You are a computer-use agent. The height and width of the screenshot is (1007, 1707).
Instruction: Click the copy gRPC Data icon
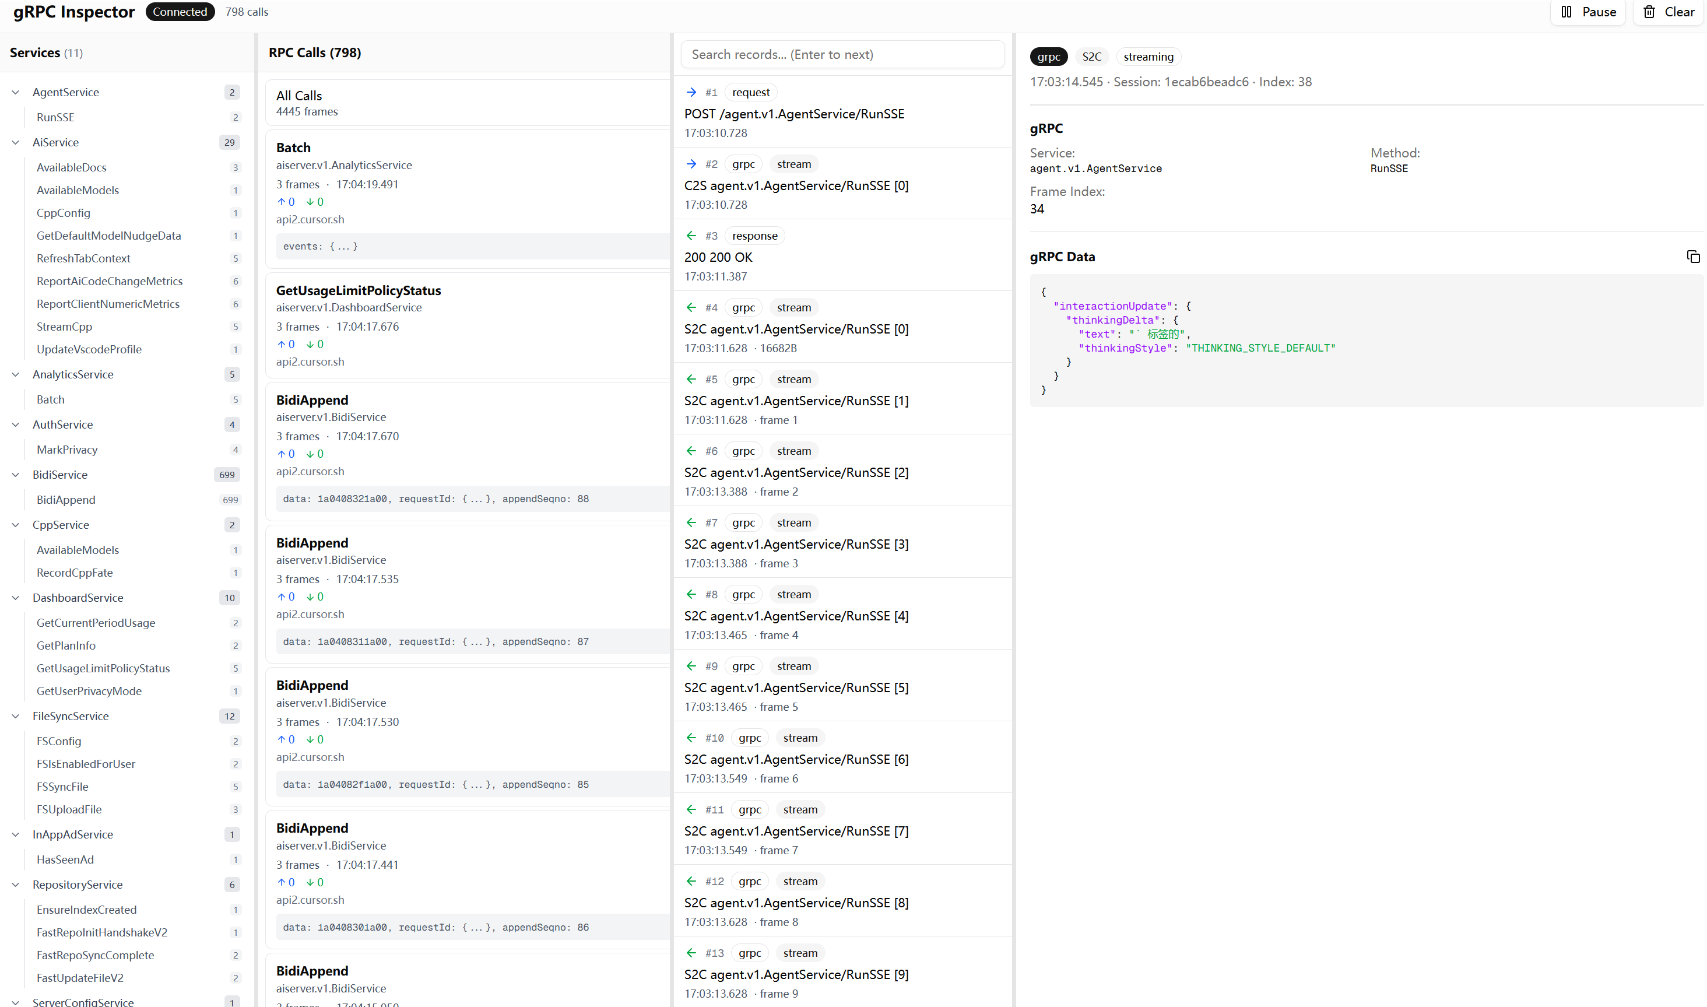point(1693,257)
